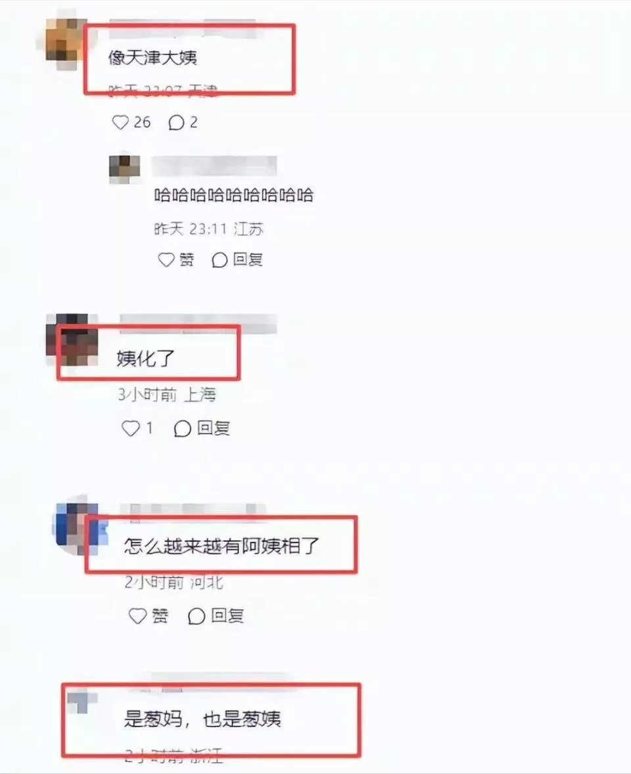The height and width of the screenshot is (774, 631).
Task: Select the 哈哈哈哈哈哈哈哈哈 reply text
Action: point(234,195)
